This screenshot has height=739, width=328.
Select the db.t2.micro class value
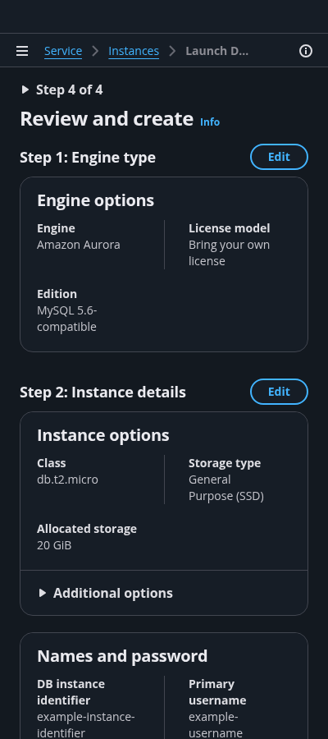coord(68,480)
